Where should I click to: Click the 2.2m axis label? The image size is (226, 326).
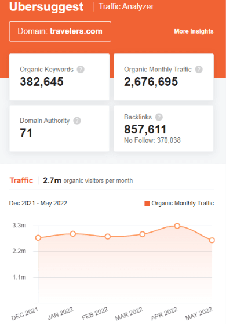click(x=19, y=251)
